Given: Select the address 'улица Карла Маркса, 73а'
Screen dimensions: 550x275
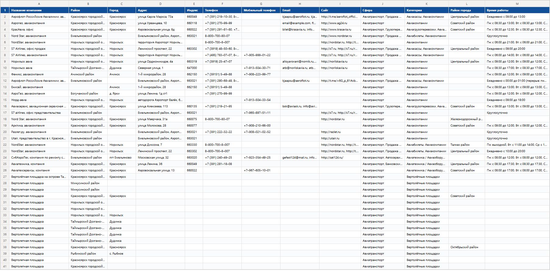Looking at the screenshot, I should (x=160, y=17).
